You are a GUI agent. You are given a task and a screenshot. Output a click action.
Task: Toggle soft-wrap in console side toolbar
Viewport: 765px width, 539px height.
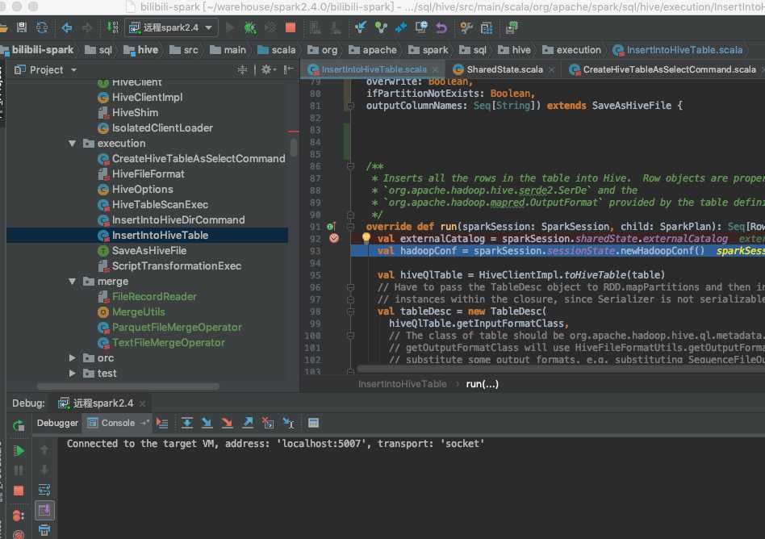[44, 490]
